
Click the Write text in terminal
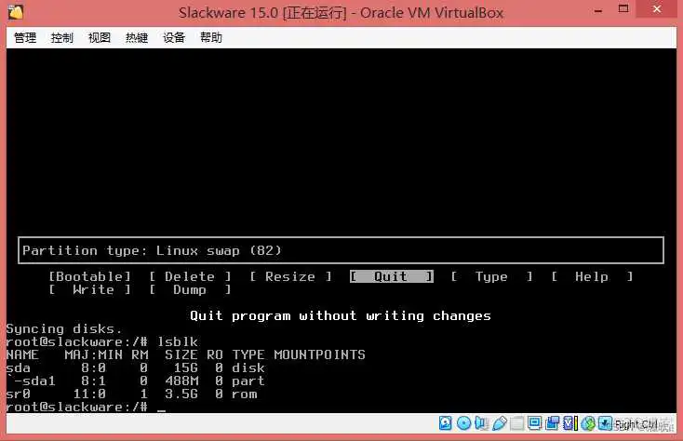tap(93, 289)
